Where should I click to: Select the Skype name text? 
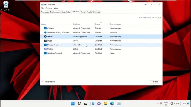(x=50, y=41)
